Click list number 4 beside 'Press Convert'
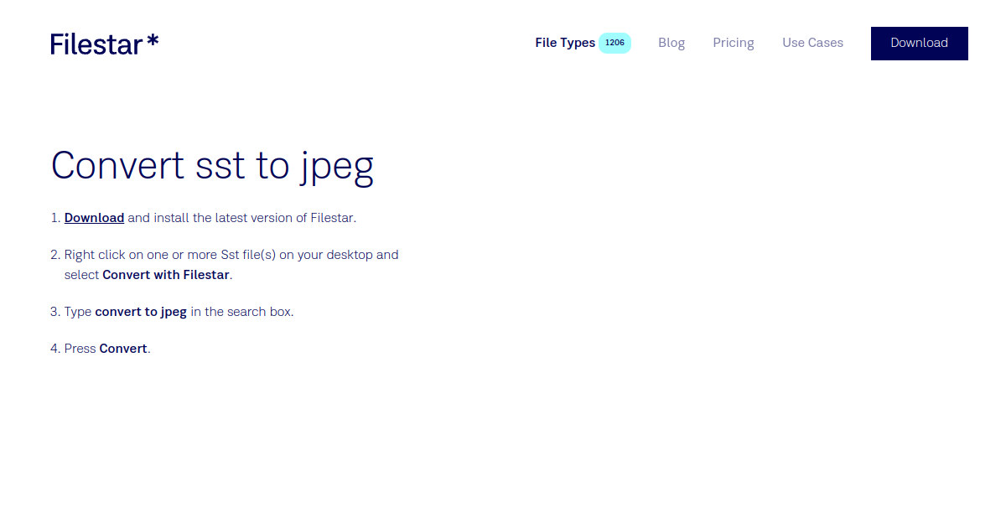This screenshot has width=1006, height=528. pos(54,349)
